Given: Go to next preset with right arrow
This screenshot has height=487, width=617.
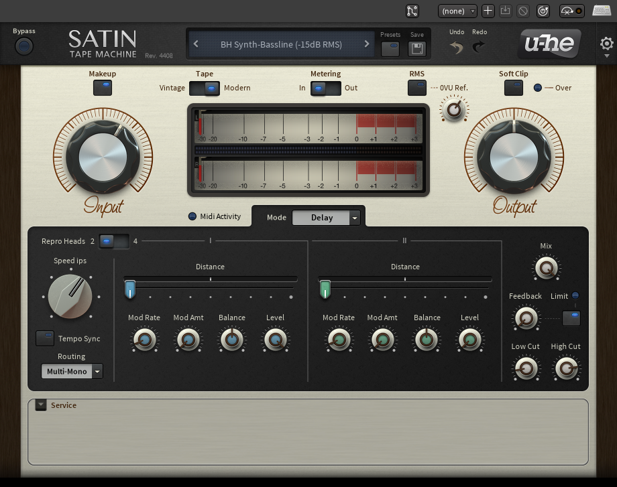Looking at the screenshot, I should (x=367, y=44).
